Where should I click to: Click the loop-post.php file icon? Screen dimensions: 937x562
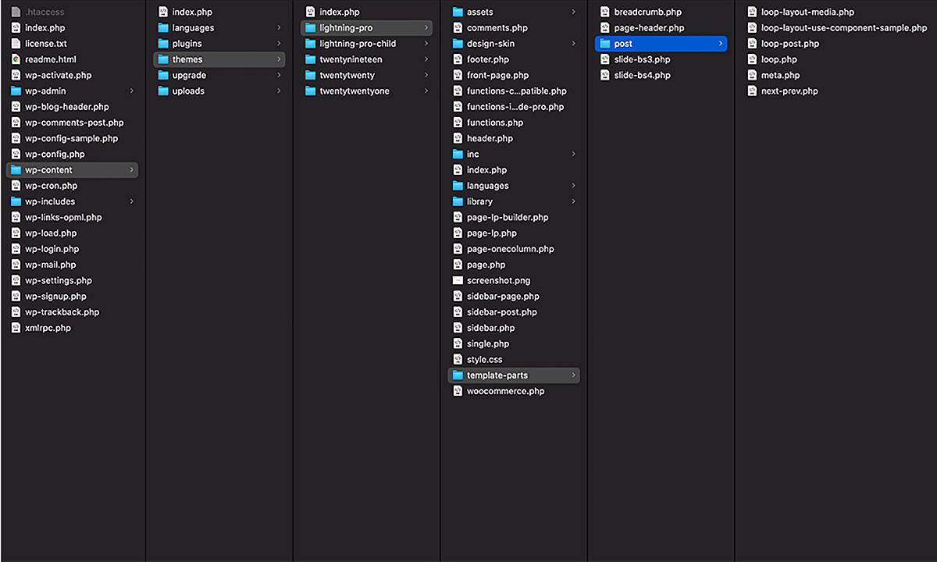752,44
